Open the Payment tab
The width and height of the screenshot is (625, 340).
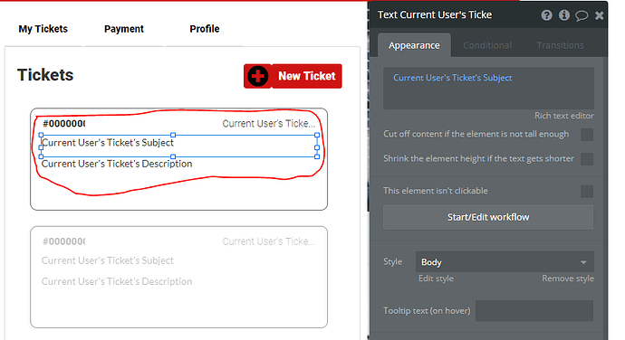tap(124, 29)
